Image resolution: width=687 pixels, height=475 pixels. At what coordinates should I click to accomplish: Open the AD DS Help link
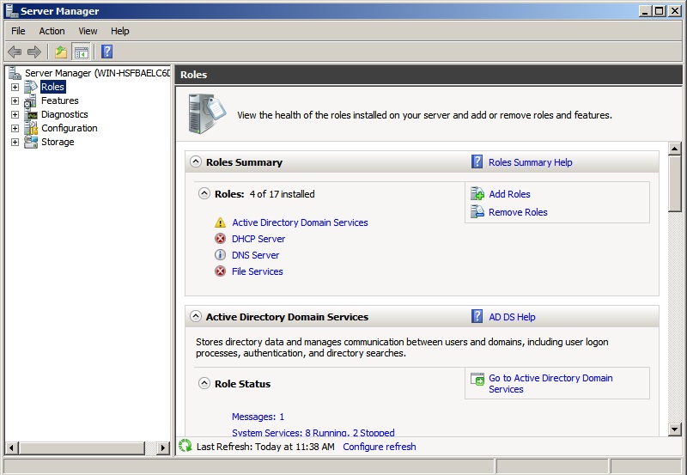512,317
